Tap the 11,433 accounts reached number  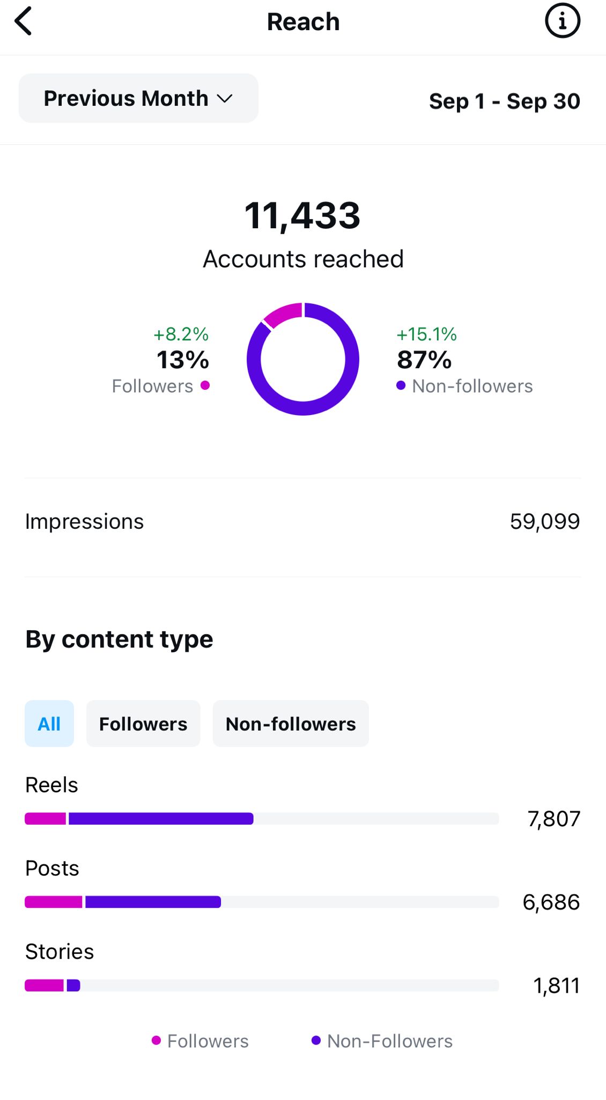coord(302,216)
